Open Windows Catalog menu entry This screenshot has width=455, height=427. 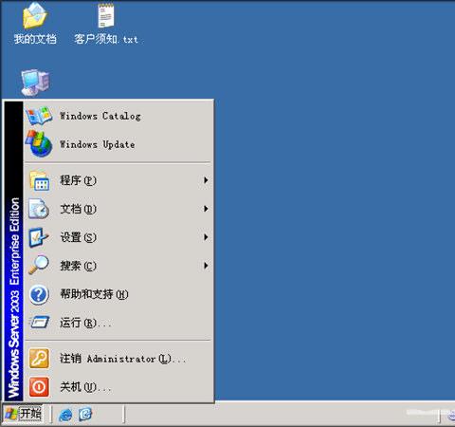tap(118, 116)
